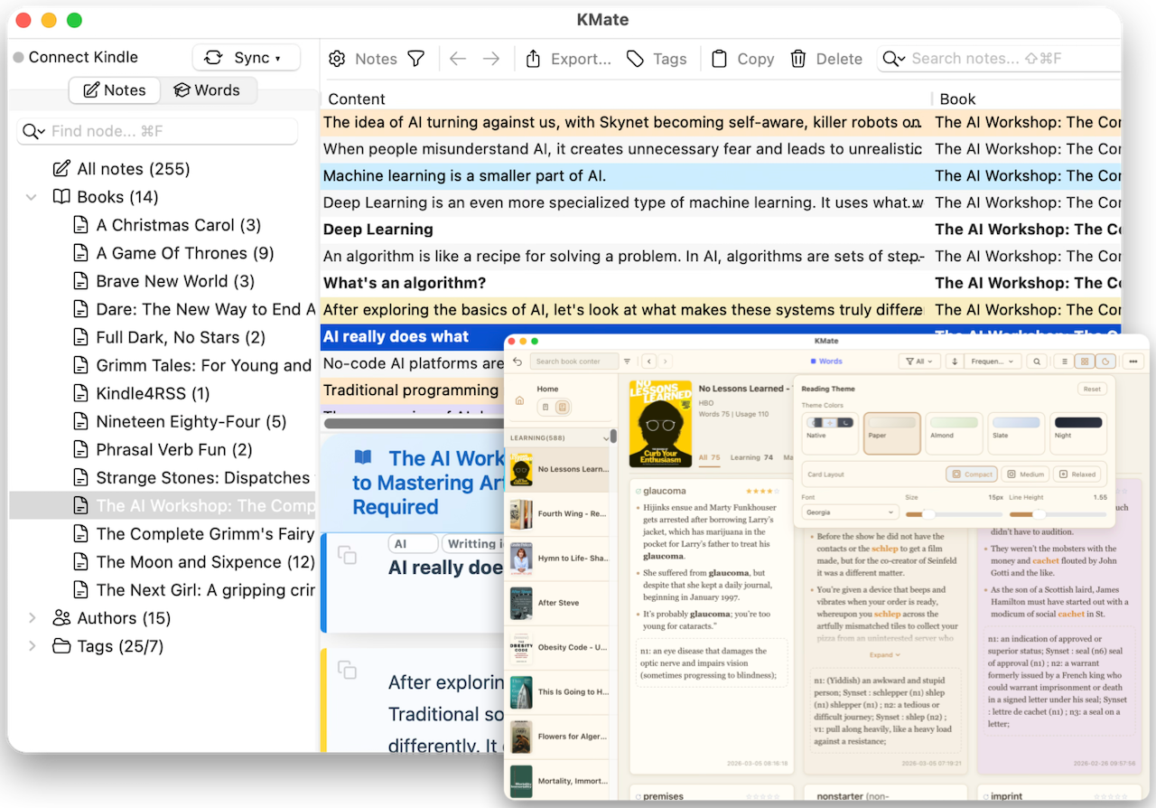Open Notes settings gear in back window
Viewport: 1156px width, 808px height.
pyautogui.click(x=337, y=59)
